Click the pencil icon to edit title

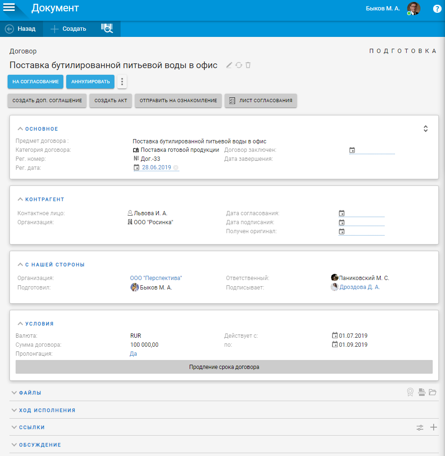pyautogui.click(x=229, y=65)
